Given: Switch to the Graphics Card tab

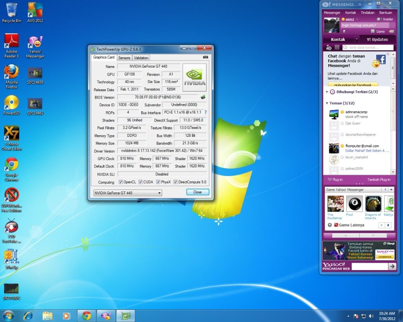Looking at the screenshot, I should (104, 57).
